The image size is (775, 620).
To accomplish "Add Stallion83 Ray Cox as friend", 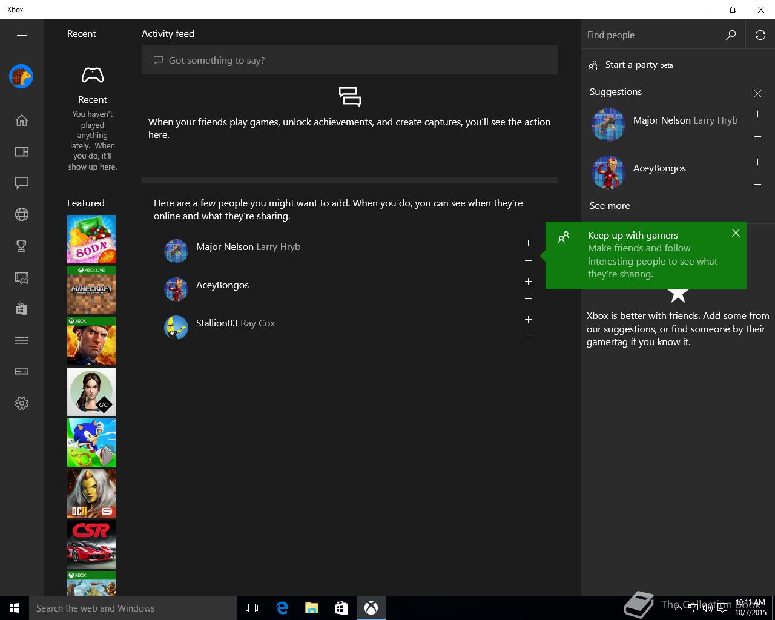I will [x=528, y=319].
